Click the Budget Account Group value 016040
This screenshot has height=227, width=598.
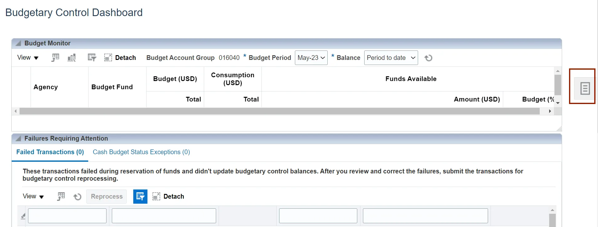pyautogui.click(x=229, y=58)
